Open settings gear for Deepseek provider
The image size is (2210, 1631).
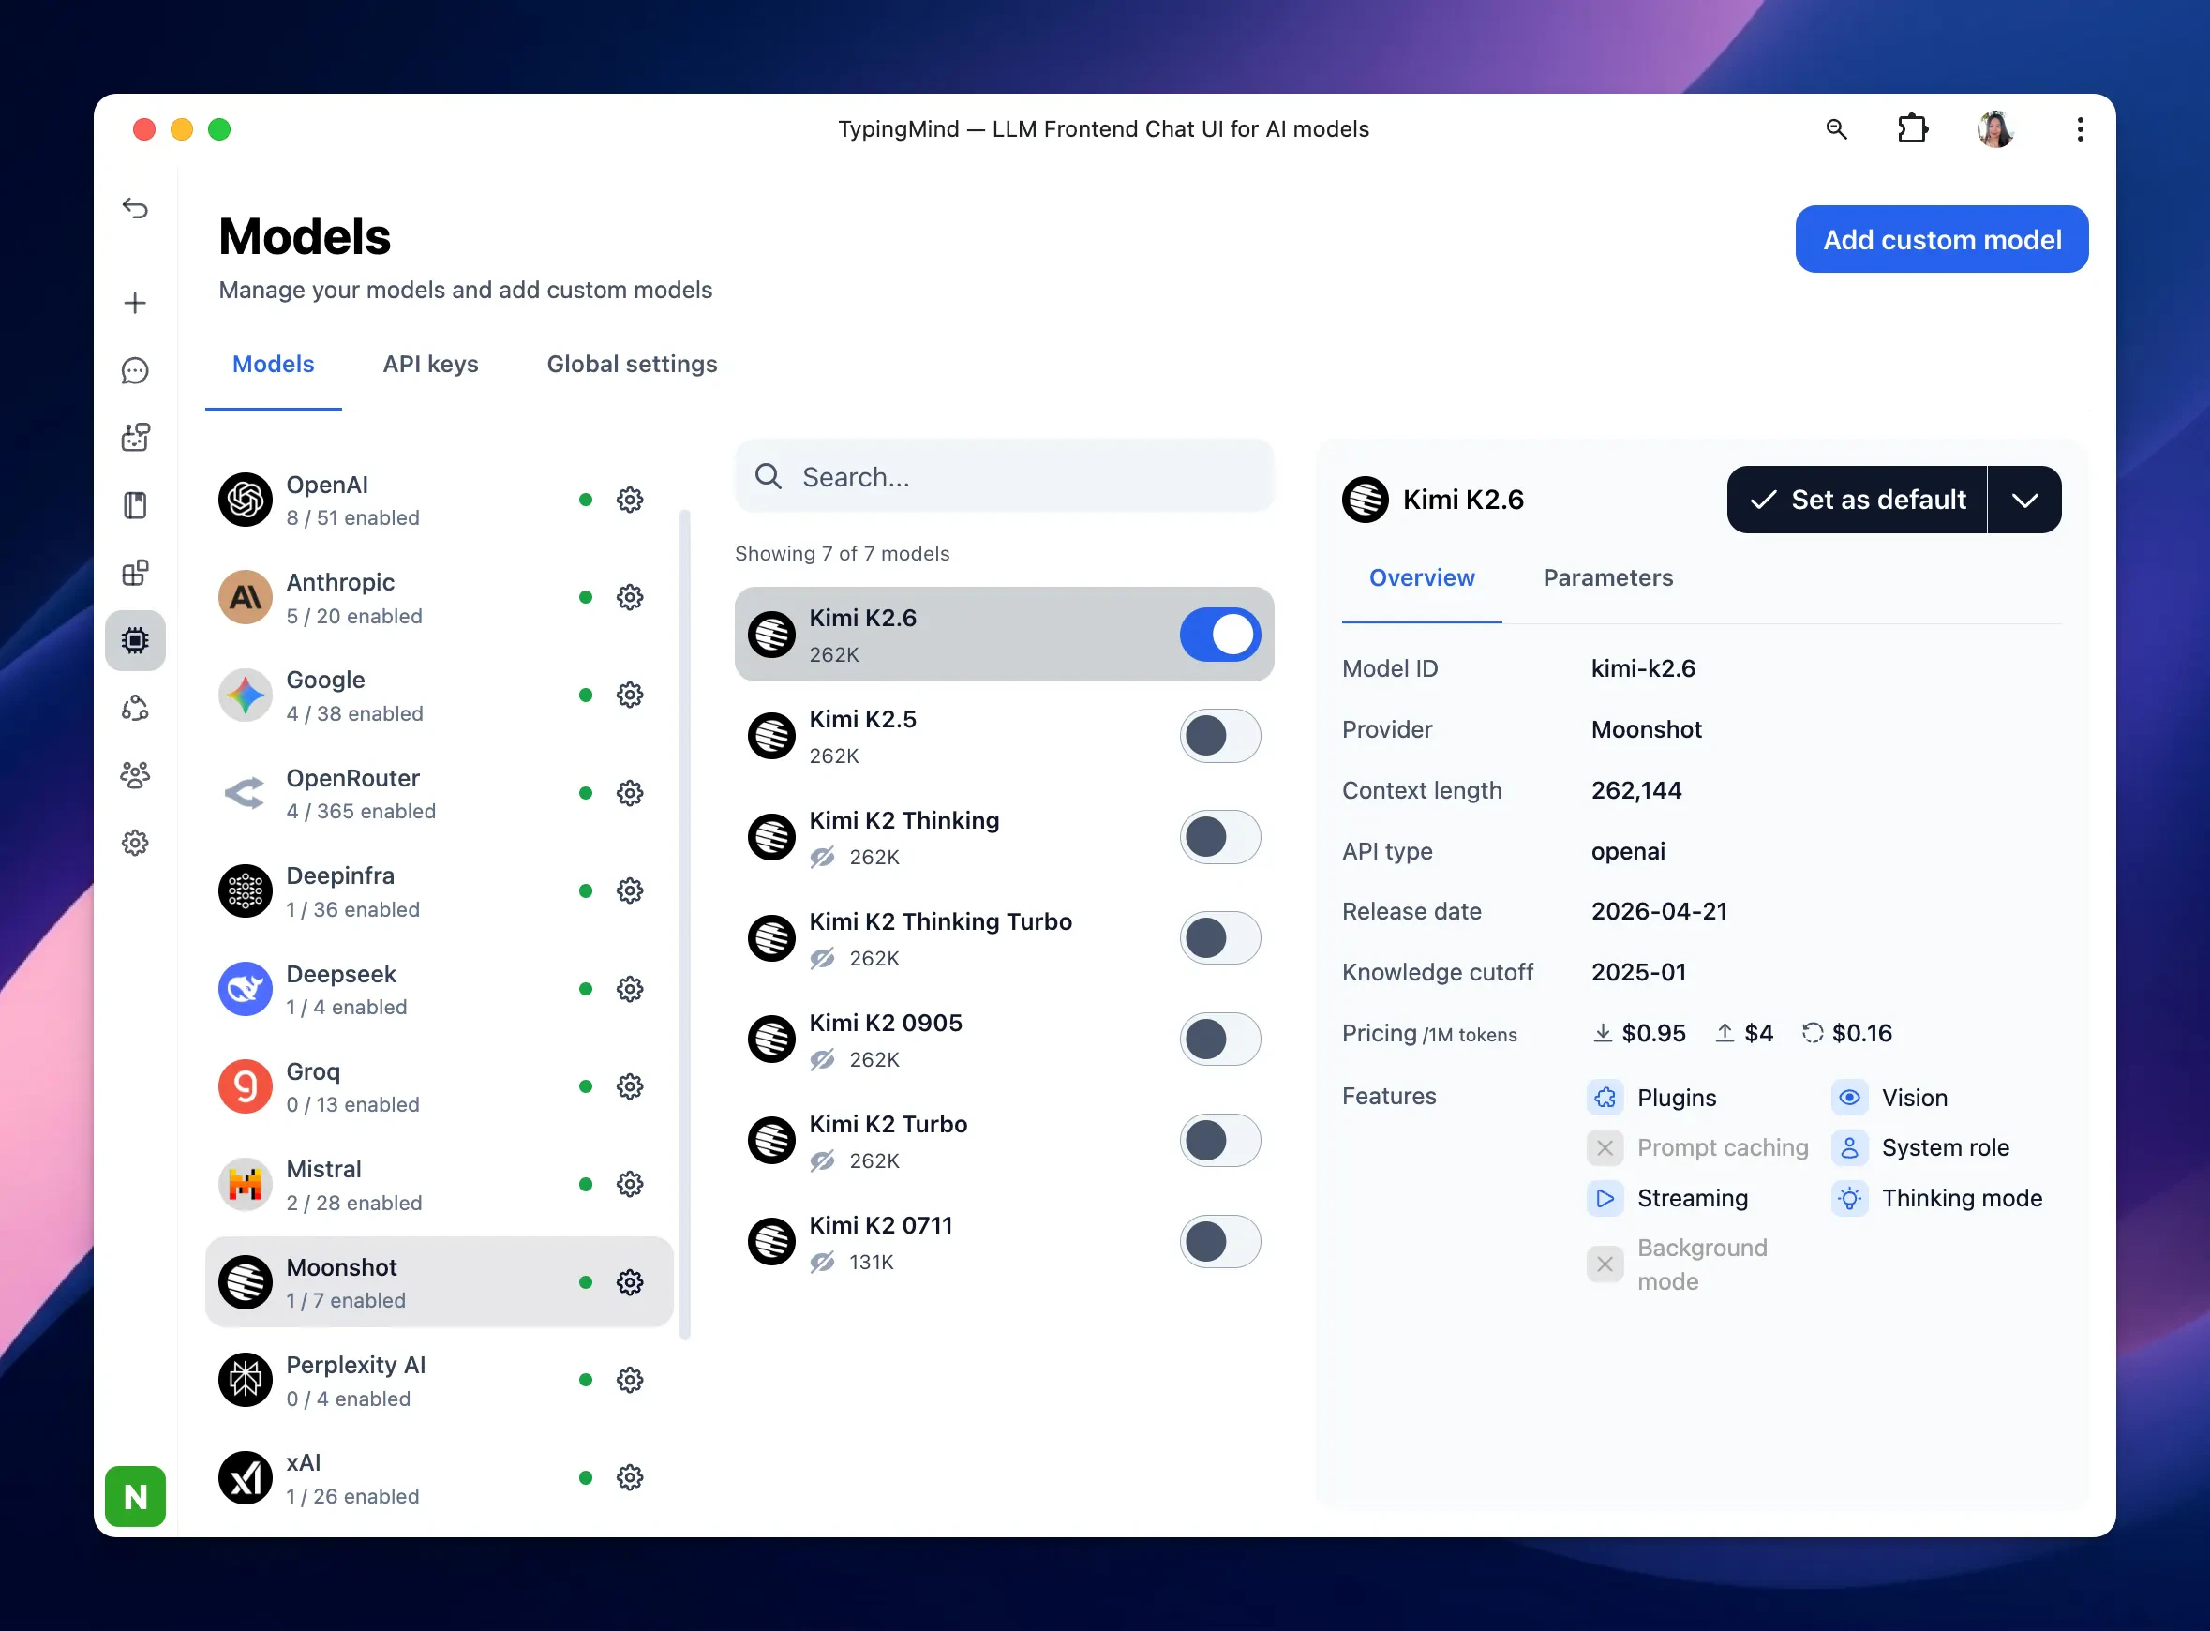(x=630, y=989)
